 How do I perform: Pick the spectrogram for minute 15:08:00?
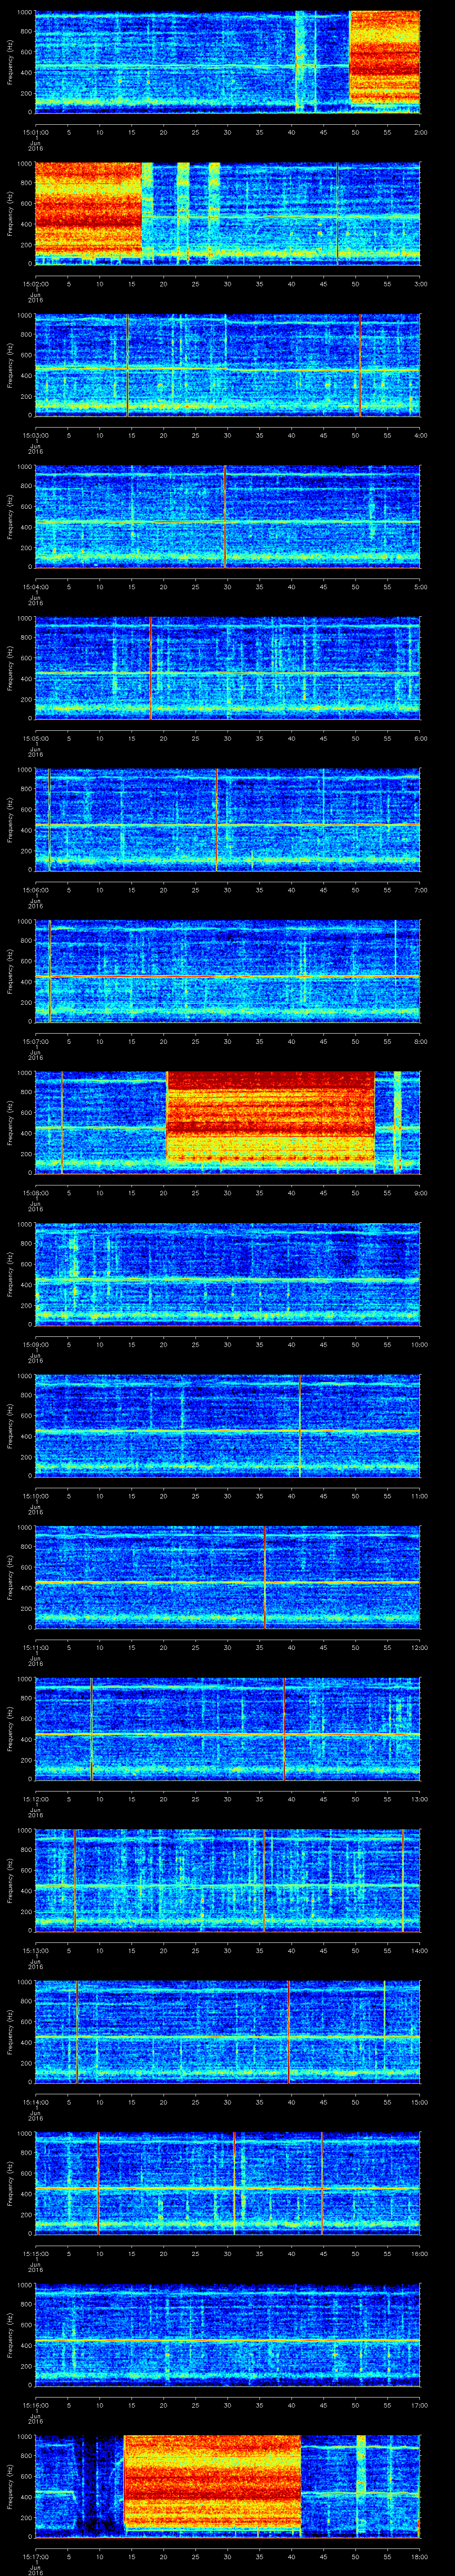tap(228, 1123)
